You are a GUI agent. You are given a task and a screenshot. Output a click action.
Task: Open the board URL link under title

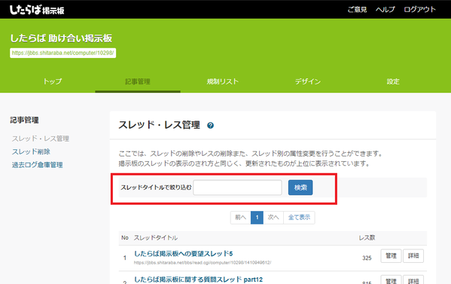[x=62, y=53]
